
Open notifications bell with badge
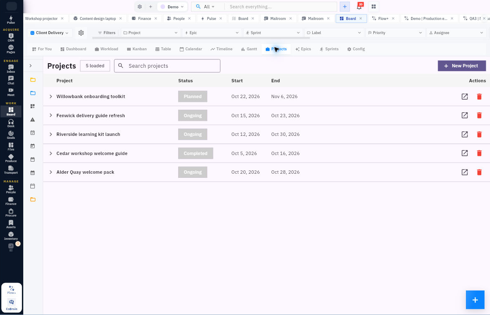click(359, 7)
